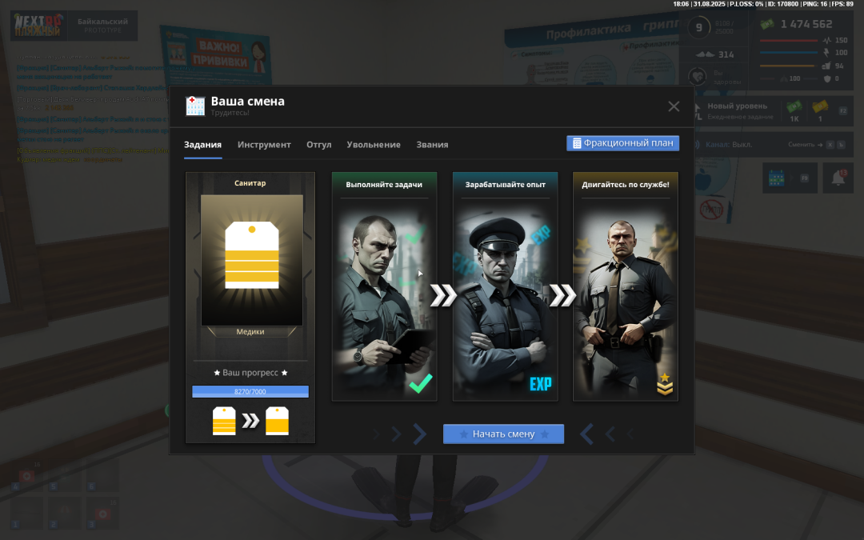Click the 8270/7000 progress bar
The height and width of the screenshot is (540, 864).
point(250,392)
